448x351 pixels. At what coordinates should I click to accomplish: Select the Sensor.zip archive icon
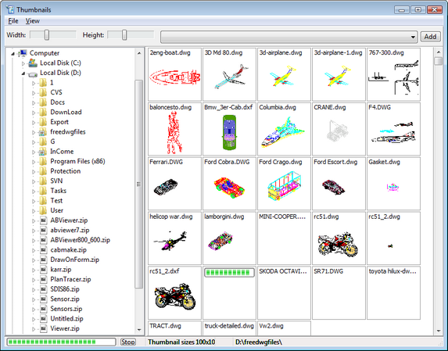(x=43, y=299)
